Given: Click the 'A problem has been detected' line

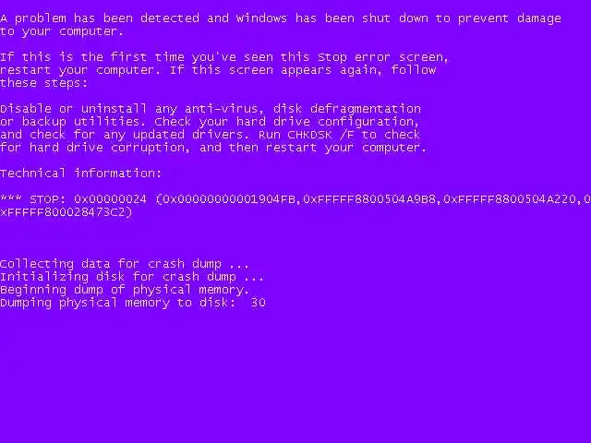Looking at the screenshot, I should click(x=281, y=18).
